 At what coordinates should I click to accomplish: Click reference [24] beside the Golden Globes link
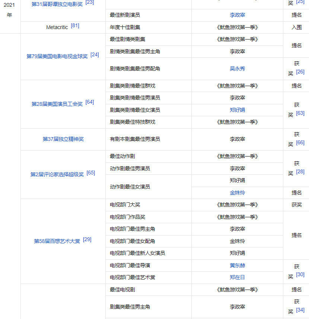tap(95, 54)
